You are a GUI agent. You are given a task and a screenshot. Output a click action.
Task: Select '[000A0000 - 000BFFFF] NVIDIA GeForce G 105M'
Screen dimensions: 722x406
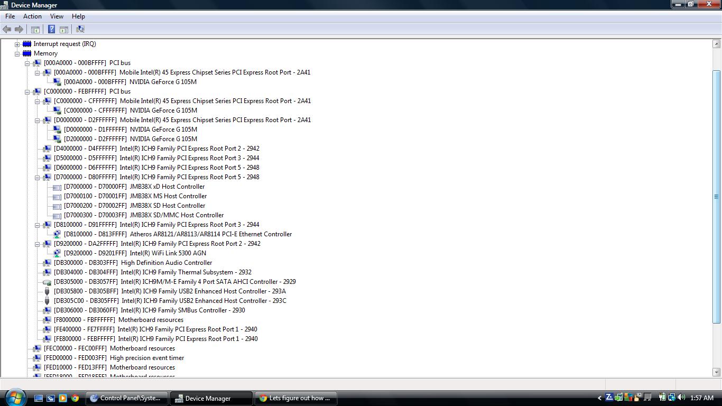click(131, 82)
